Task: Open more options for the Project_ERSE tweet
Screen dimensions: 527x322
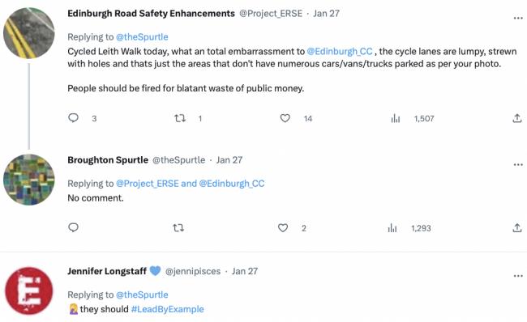Action: click(x=518, y=18)
